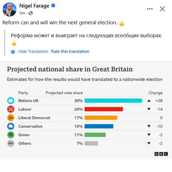
Task: Click the grey OTH Others icon
Action: 11,143
